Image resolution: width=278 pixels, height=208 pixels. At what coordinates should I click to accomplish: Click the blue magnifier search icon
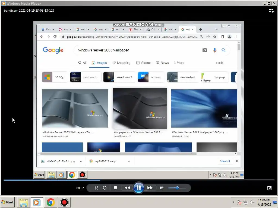224,50
